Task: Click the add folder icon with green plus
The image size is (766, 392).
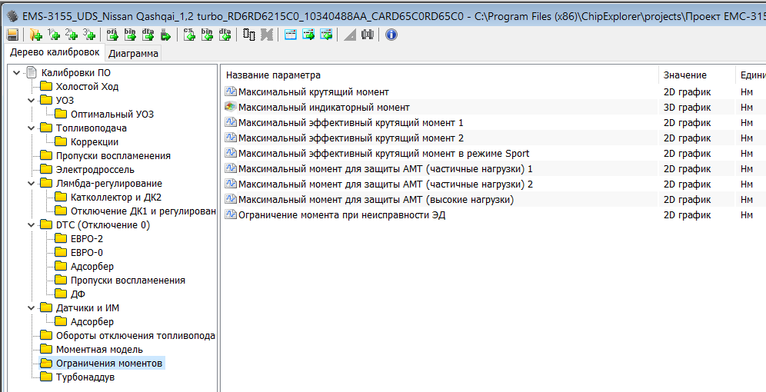Action: tap(35, 35)
